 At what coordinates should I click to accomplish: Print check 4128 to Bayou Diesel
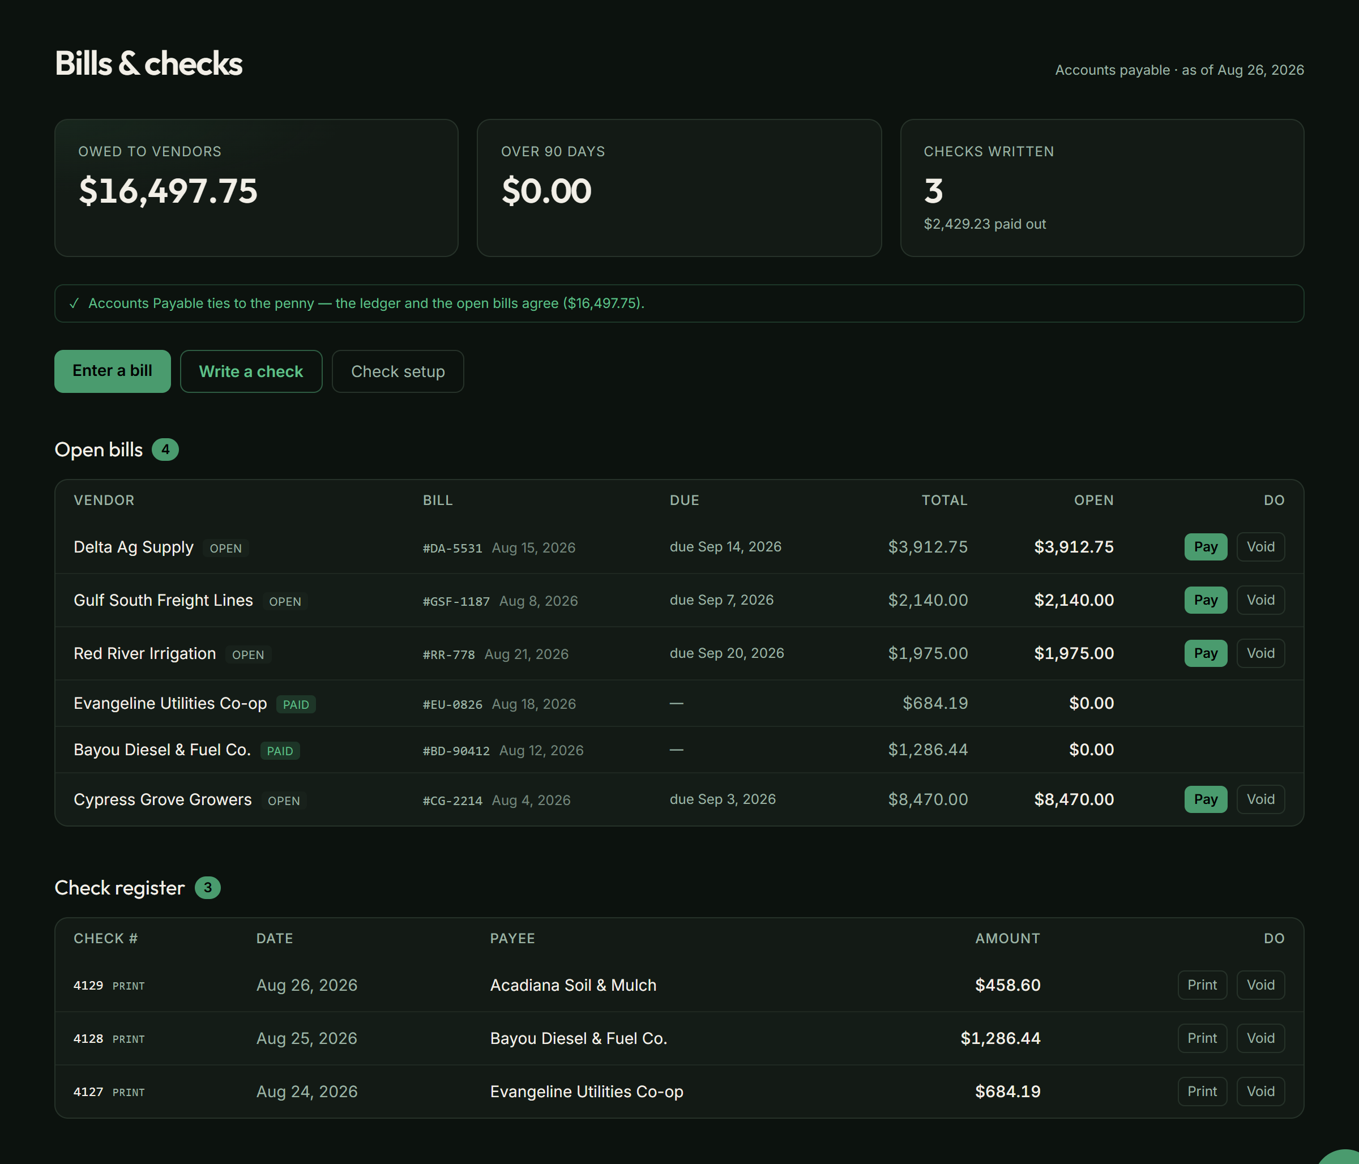coord(1202,1038)
